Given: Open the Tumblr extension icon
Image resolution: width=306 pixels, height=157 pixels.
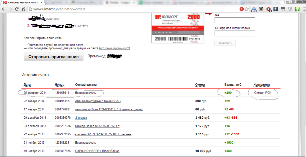Looking at the screenshot, I should [276, 9].
